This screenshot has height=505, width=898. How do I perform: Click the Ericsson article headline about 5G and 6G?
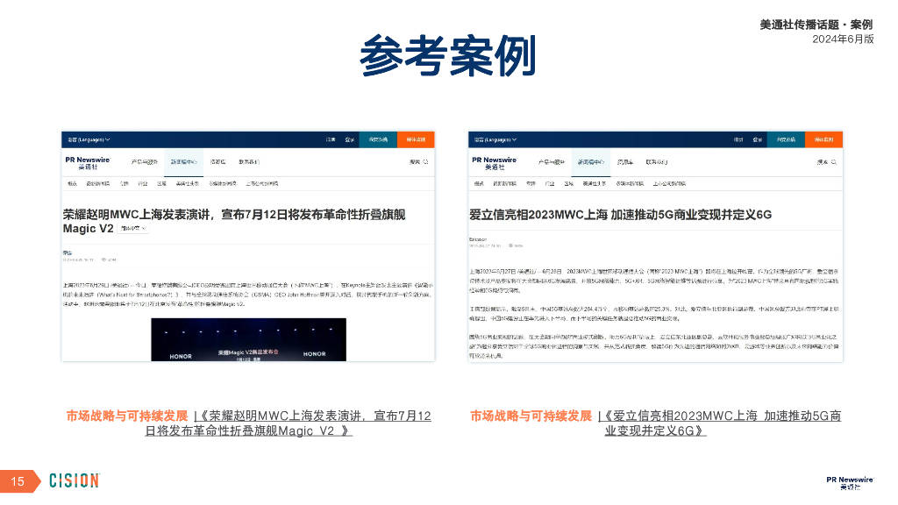(x=620, y=215)
